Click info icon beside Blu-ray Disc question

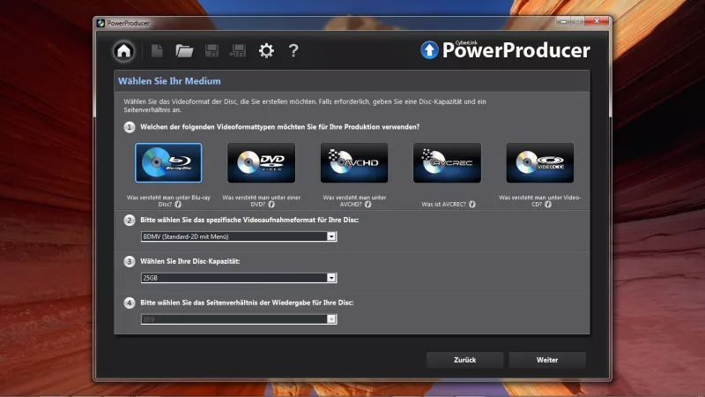coord(178,205)
